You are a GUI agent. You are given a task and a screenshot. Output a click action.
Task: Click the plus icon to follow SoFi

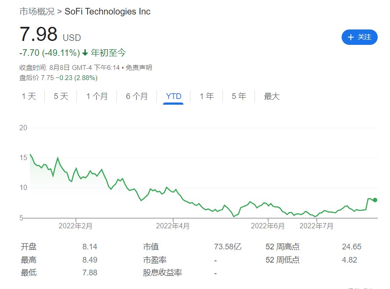coord(351,37)
